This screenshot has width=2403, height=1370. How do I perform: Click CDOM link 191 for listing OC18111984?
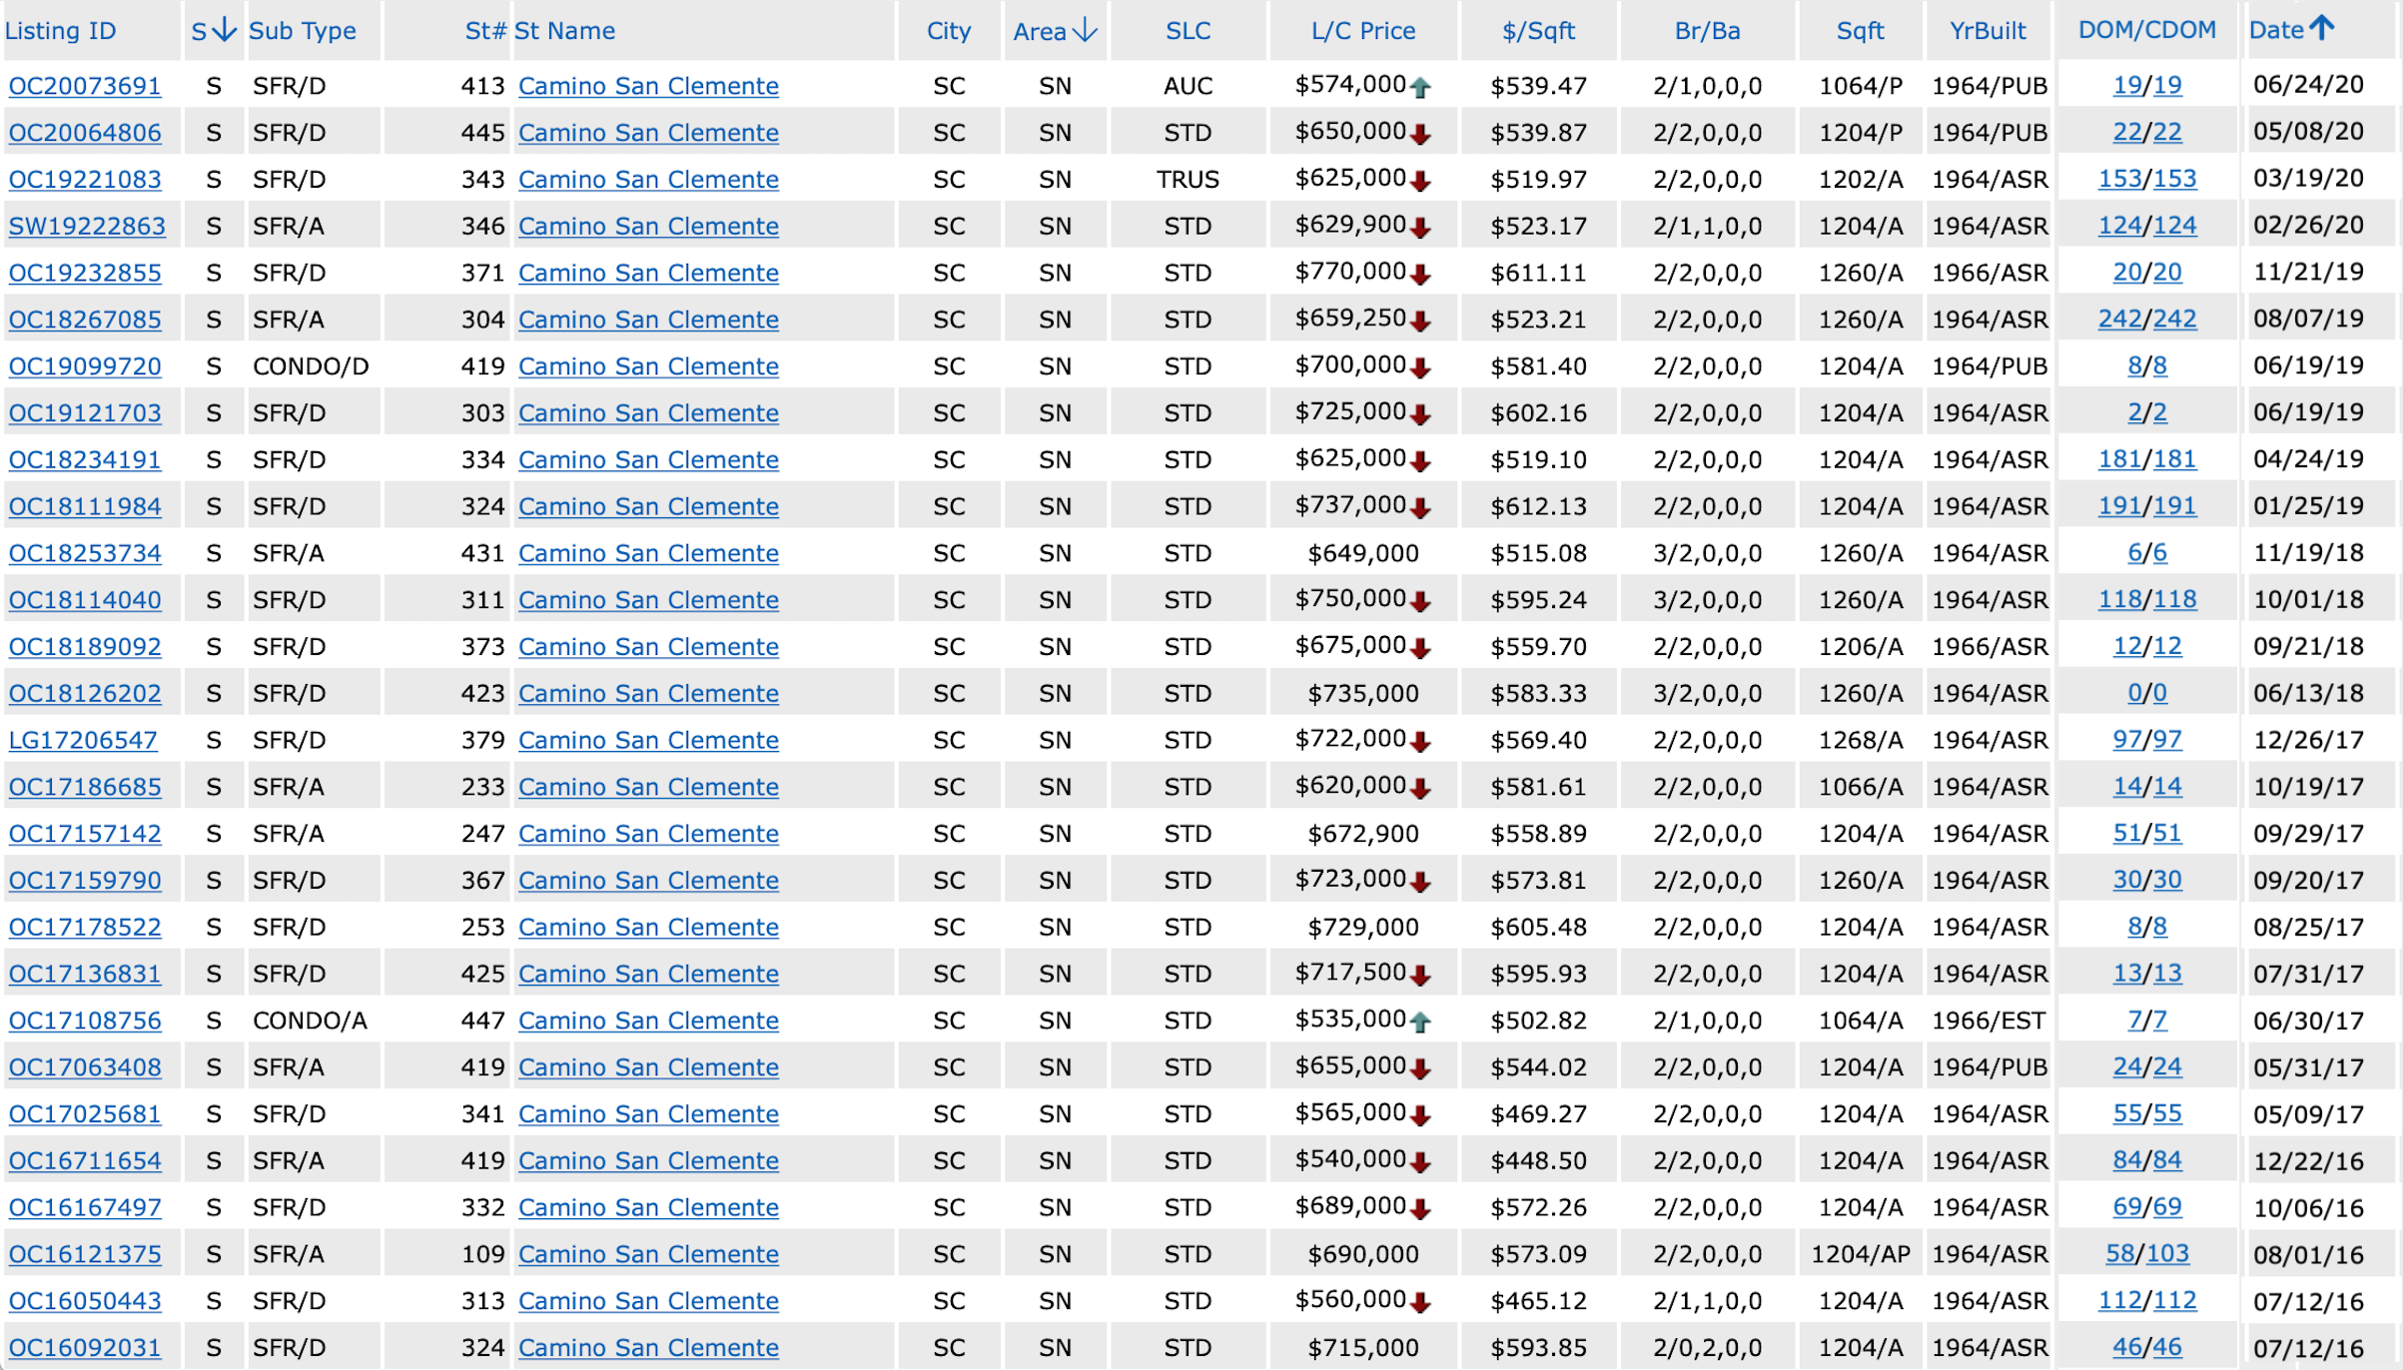tap(2174, 505)
